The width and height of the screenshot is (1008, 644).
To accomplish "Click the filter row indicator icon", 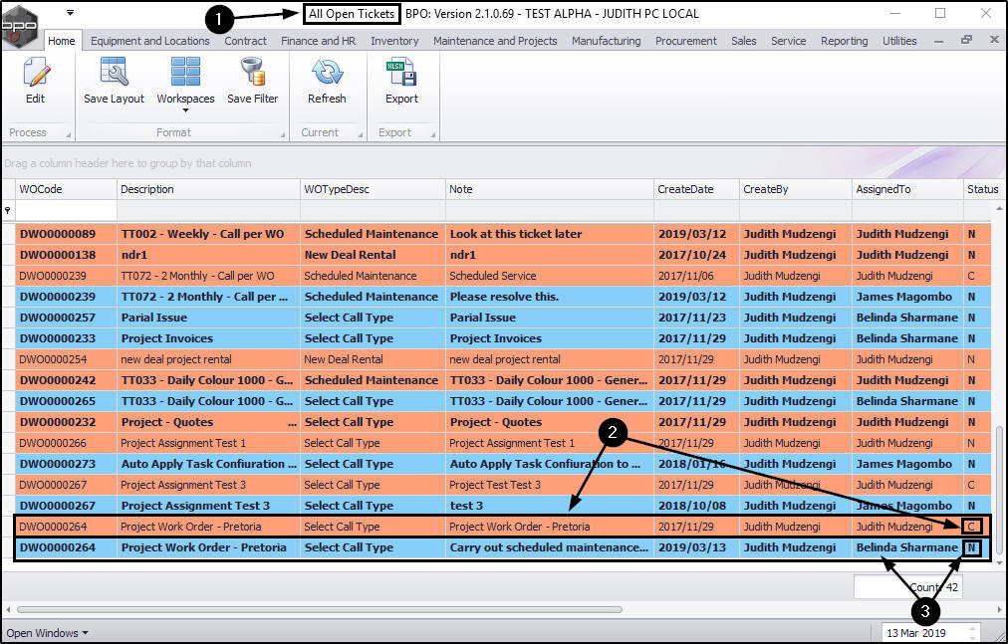I will click(8, 211).
